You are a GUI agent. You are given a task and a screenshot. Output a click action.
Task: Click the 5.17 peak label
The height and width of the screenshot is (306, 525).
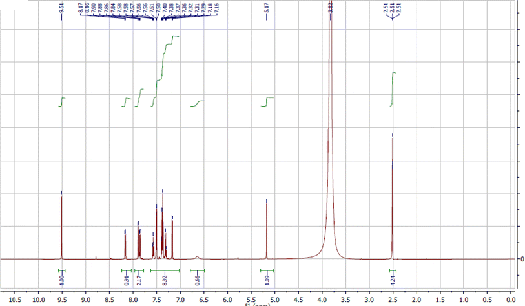click(x=267, y=8)
